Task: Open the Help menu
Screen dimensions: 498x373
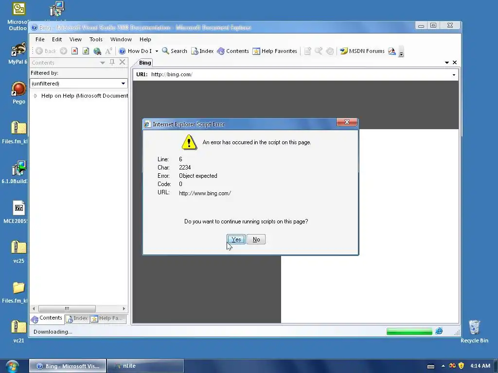Action: (145, 39)
